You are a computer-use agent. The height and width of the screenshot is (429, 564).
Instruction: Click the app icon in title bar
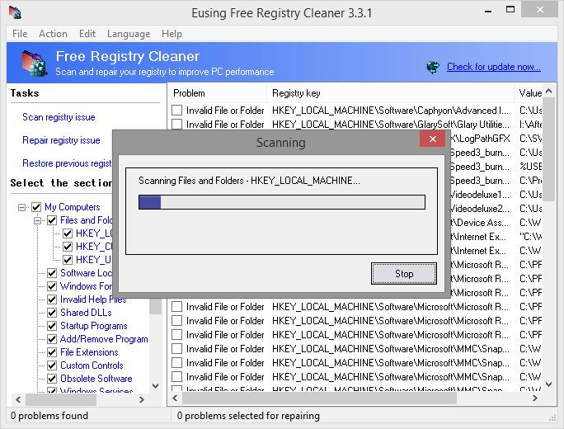[15, 12]
